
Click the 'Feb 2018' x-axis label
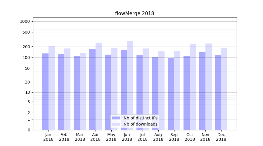[64, 137]
